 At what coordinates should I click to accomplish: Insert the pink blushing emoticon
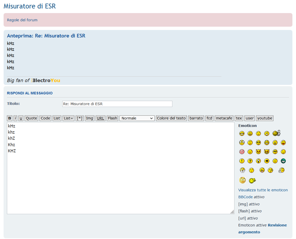coord(242,152)
